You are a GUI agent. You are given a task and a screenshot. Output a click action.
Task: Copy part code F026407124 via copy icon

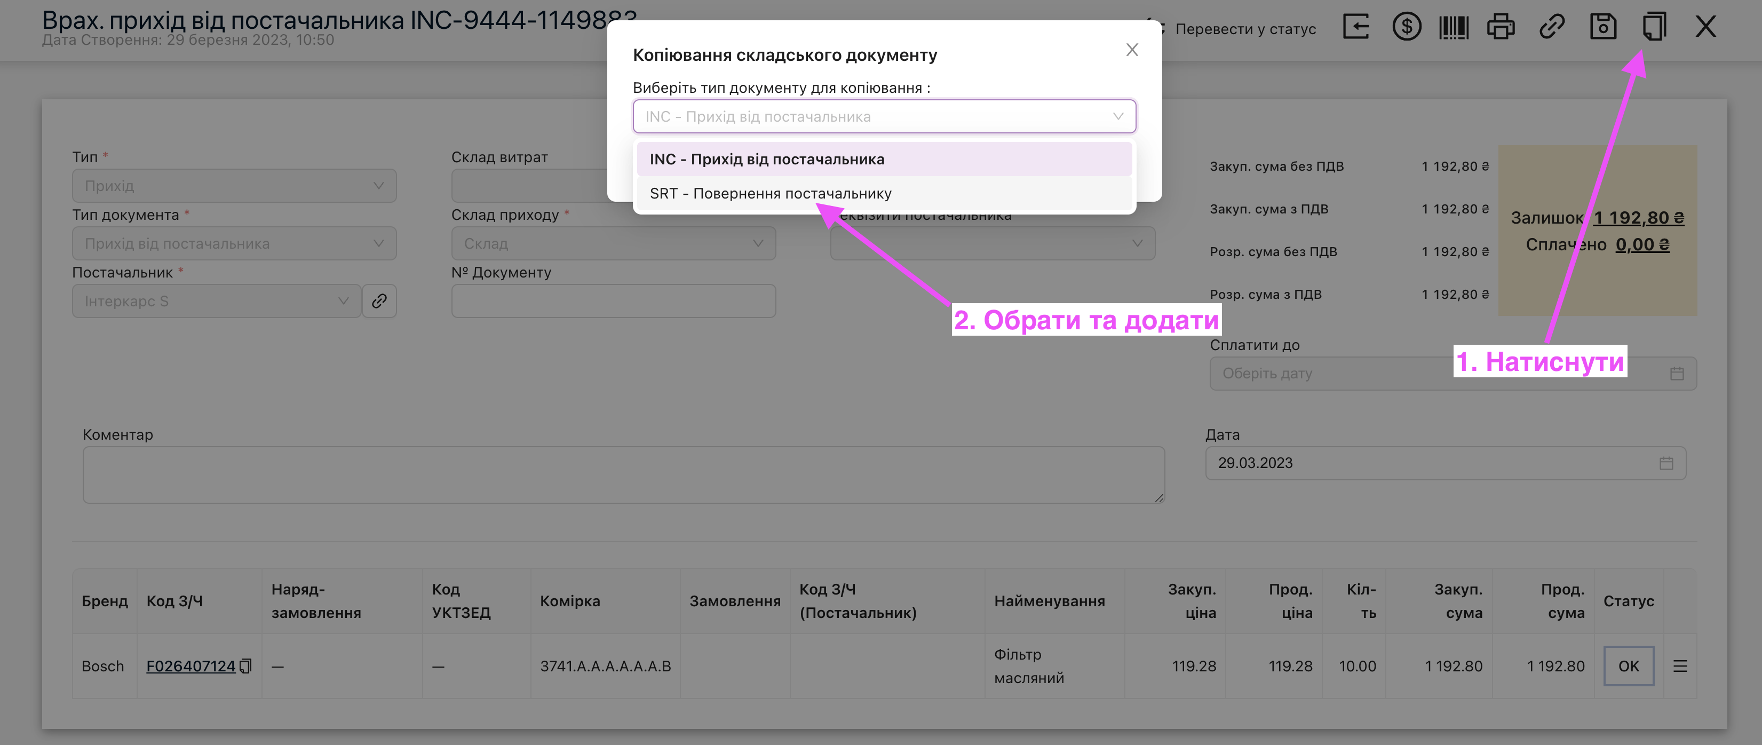tap(245, 665)
